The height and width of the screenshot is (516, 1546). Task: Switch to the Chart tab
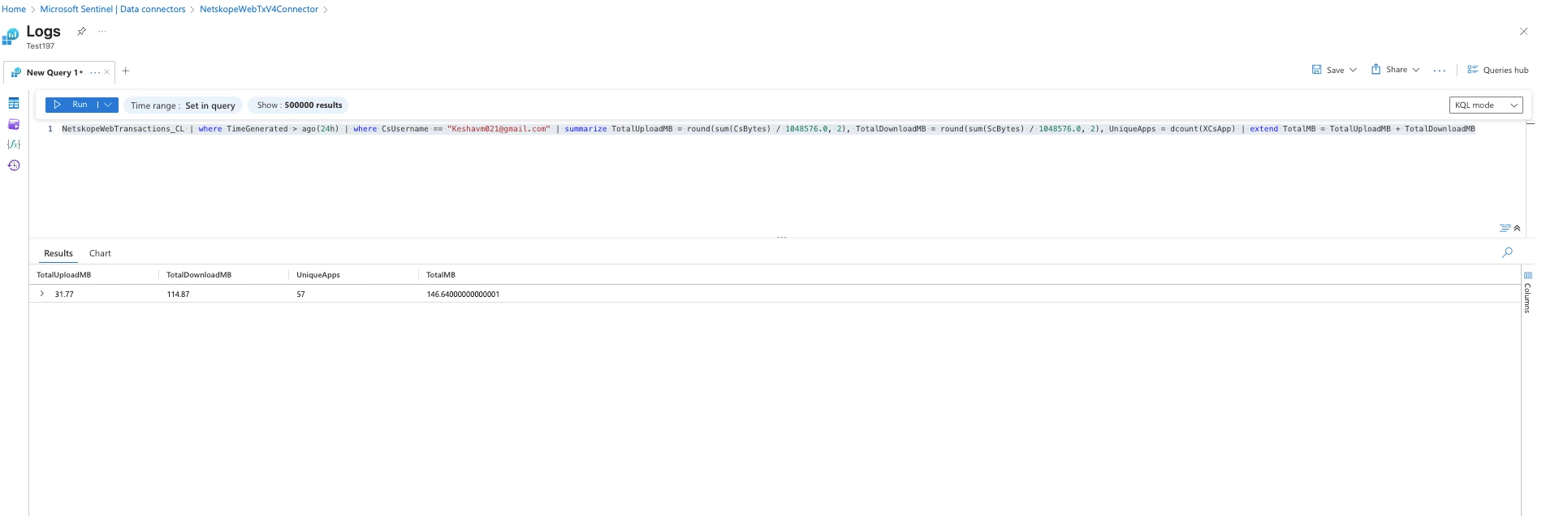100,253
